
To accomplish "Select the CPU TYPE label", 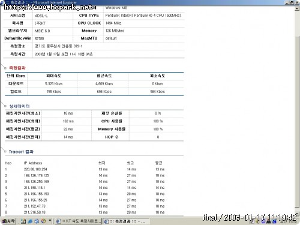I will pyautogui.click(x=89, y=16).
